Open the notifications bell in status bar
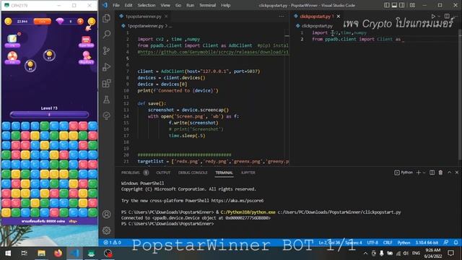The width and height of the screenshot is (462, 260). 456,243
